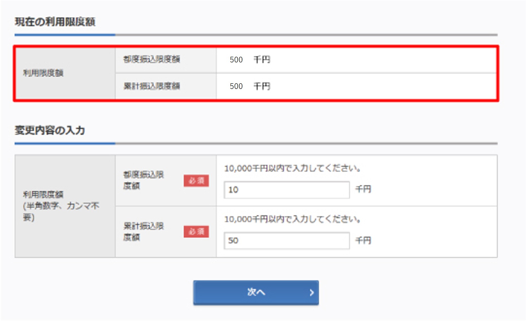
Task: Click the 利用限度額 (半角数字、カンマ不要) header cell
Action: coord(61,206)
